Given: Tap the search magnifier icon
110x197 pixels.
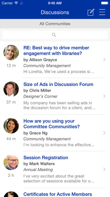Looking at the screenshot, I should coord(54,35).
